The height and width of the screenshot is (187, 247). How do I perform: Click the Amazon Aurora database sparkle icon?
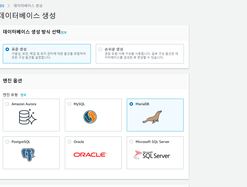28,117
